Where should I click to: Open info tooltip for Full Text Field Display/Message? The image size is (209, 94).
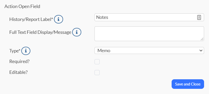point(77,32)
